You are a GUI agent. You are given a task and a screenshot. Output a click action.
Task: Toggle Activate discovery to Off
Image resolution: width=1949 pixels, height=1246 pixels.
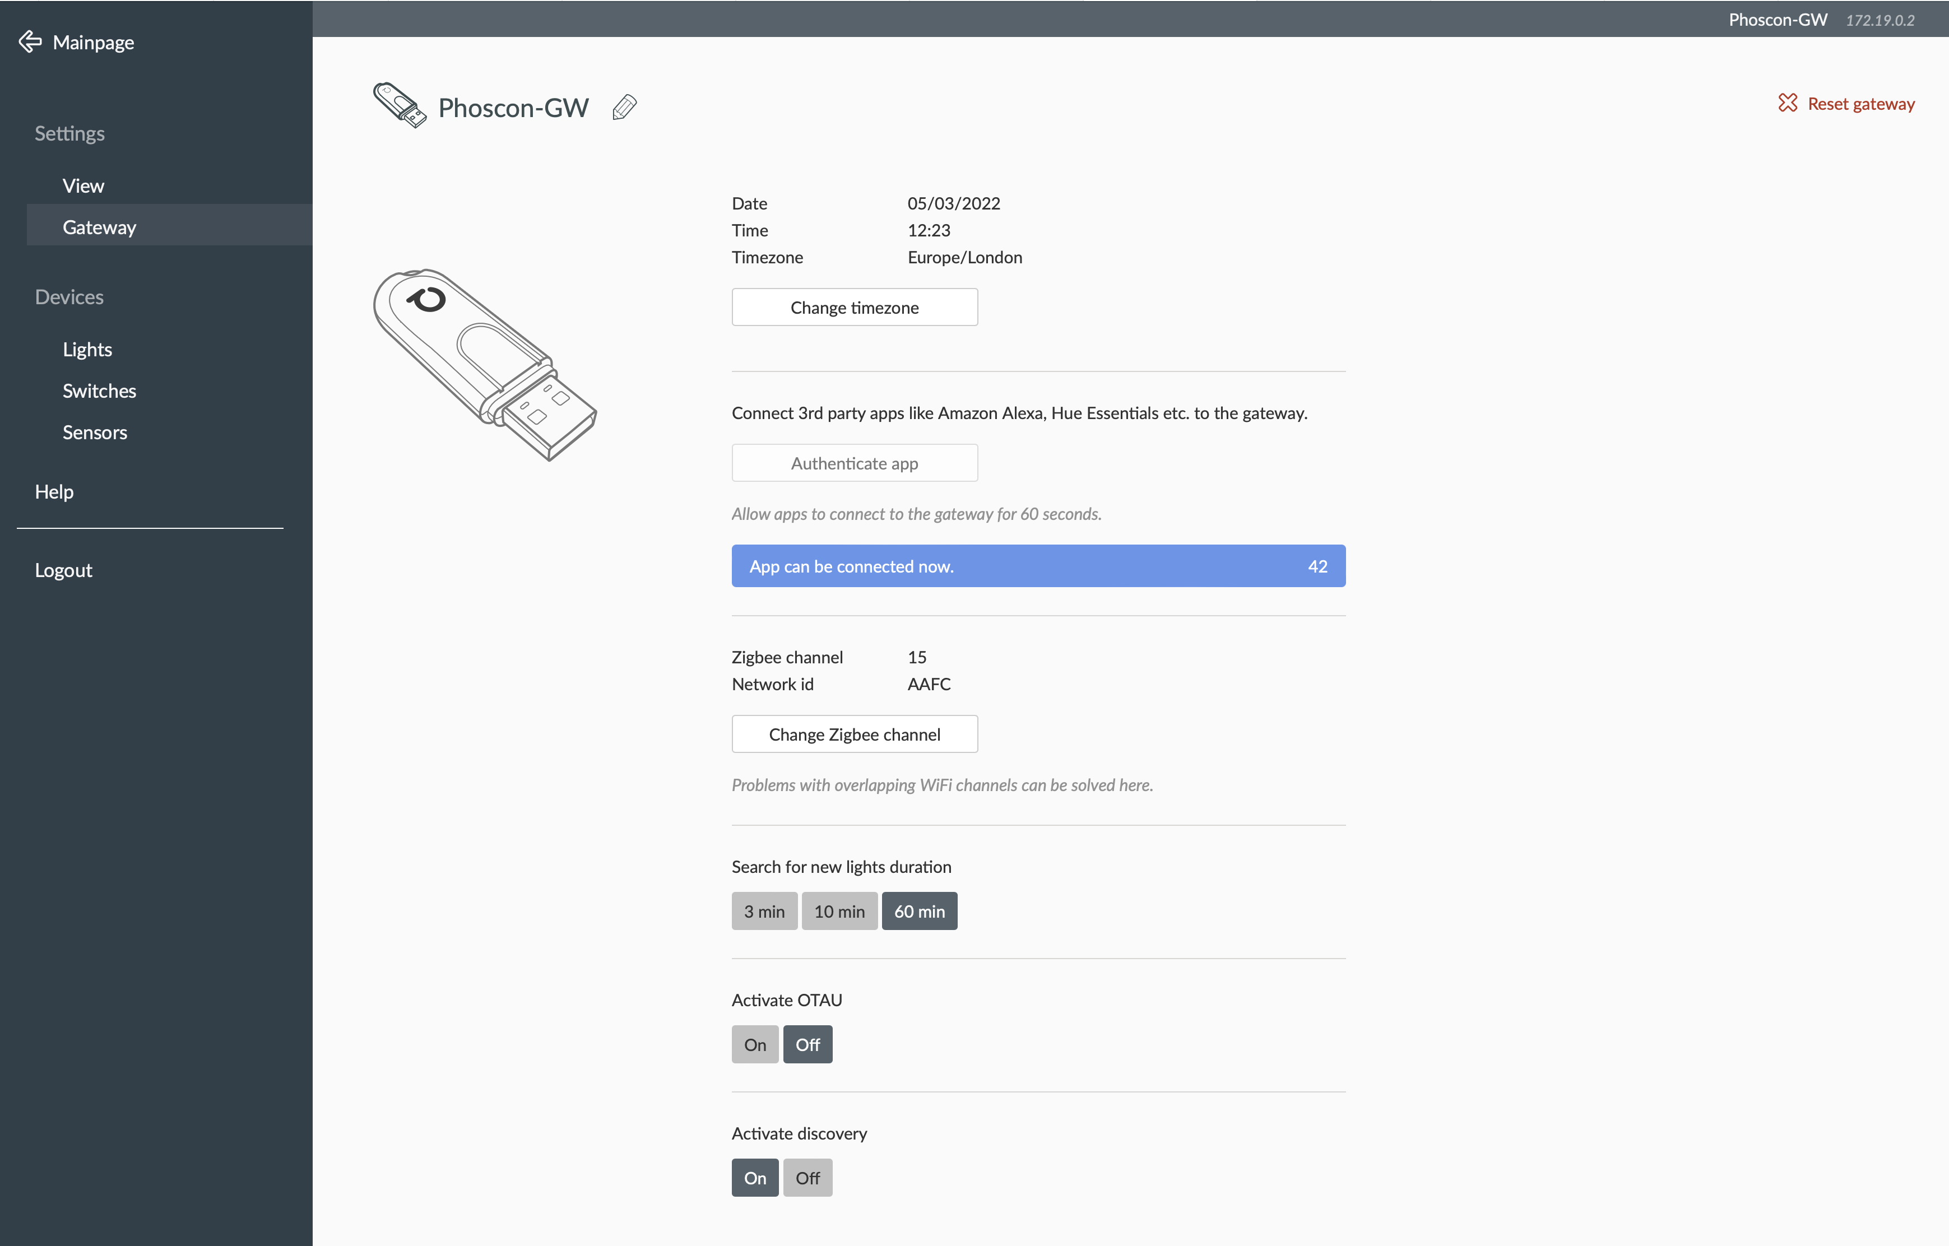(808, 1178)
